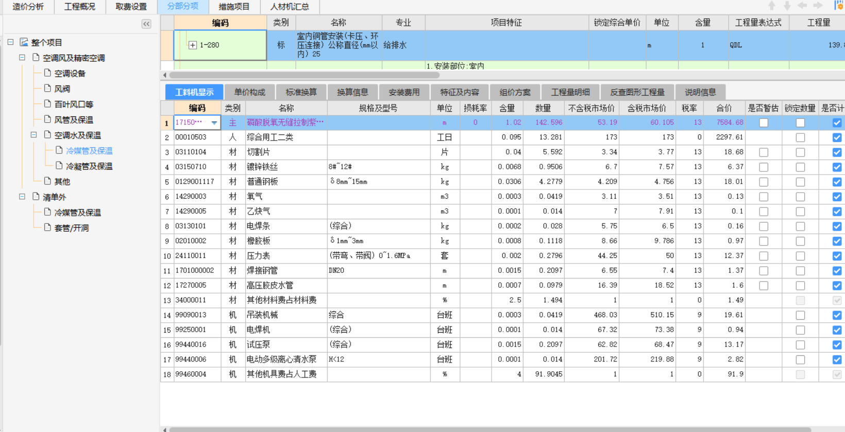This screenshot has width=845, height=432.
Task: Collapse the 清单外 tree node
Action: [22, 197]
